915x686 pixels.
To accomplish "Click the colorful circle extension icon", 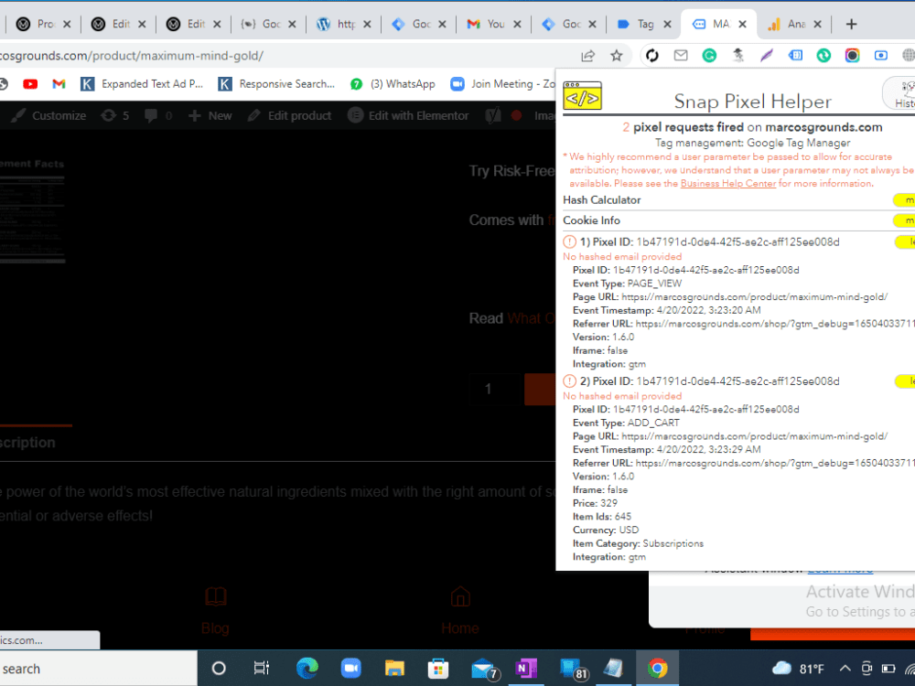I will click(852, 56).
